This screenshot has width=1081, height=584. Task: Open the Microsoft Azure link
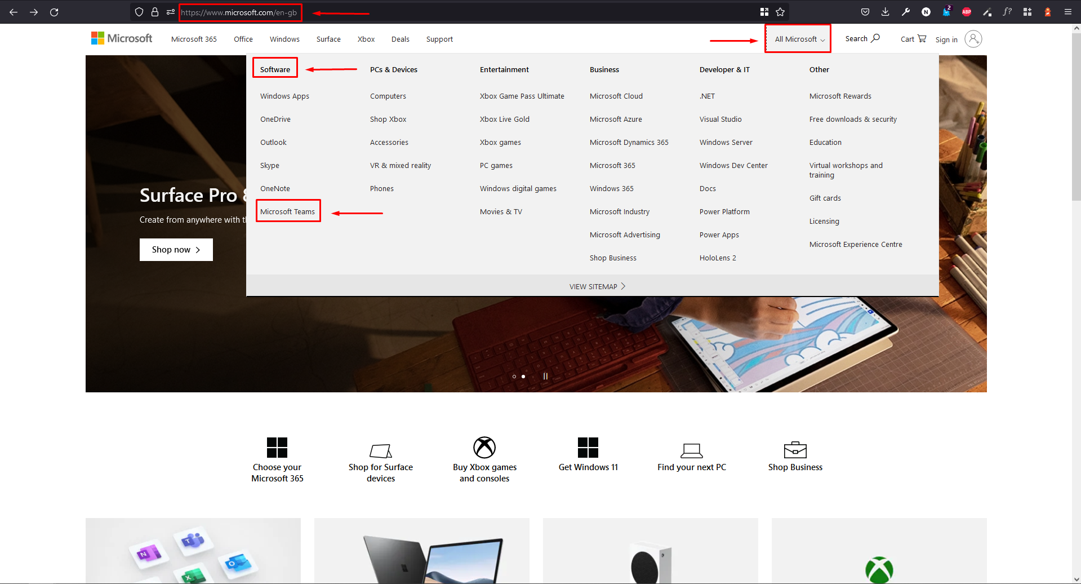(x=616, y=119)
